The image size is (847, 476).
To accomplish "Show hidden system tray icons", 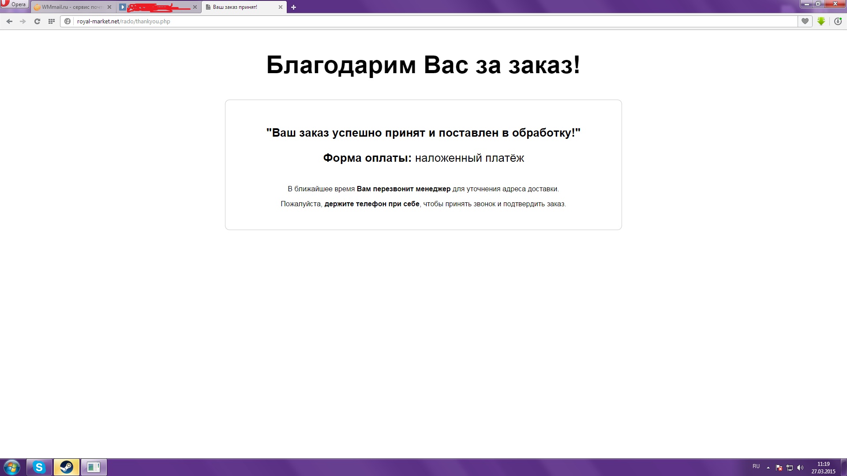I will (768, 467).
